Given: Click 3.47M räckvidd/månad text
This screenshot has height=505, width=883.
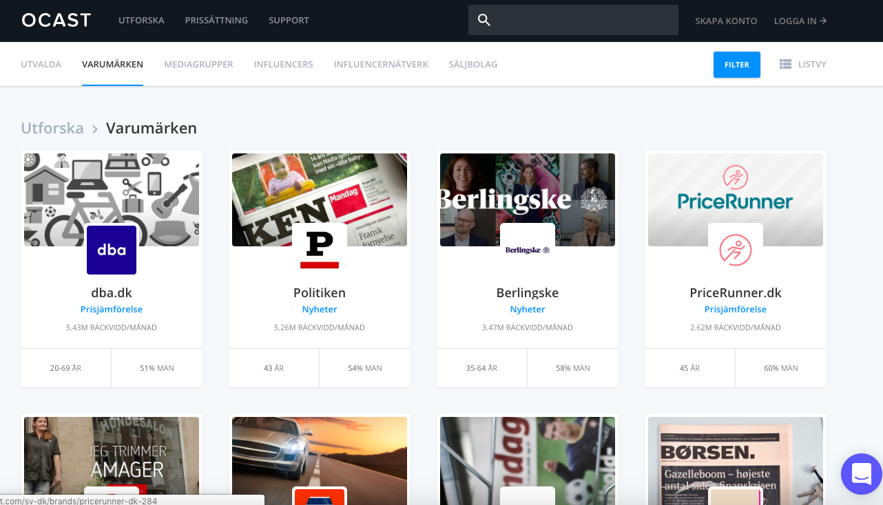Looking at the screenshot, I should (528, 327).
